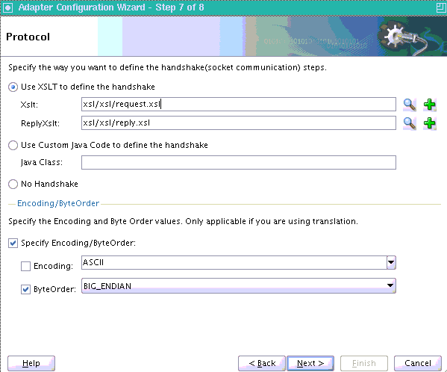
Task: Add new ReplyXslt file with green plus
Action: 430,123
